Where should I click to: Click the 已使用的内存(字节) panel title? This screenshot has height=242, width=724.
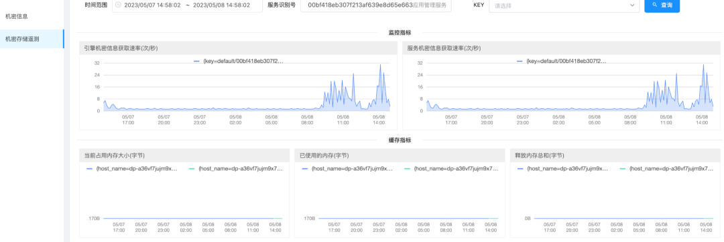tap(324, 156)
